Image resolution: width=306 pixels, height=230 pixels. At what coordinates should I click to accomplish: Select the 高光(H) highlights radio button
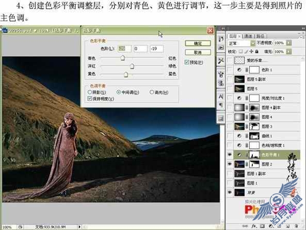pos(152,92)
